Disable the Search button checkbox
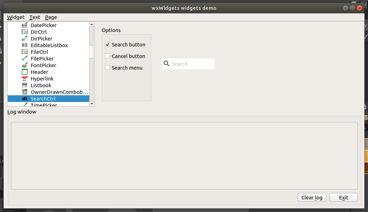This screenshot has height=212, width=368. [108, 44]
